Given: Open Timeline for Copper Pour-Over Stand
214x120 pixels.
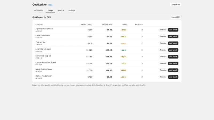Looking at the screenshot, I should pos(163,63).
